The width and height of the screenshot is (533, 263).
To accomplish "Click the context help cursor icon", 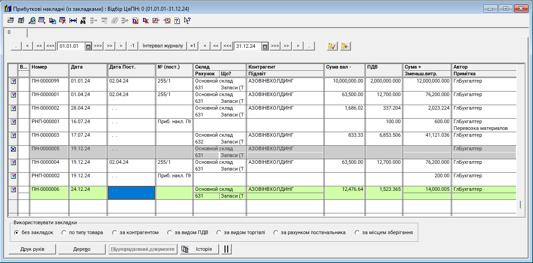I will (x=187, y=20).
